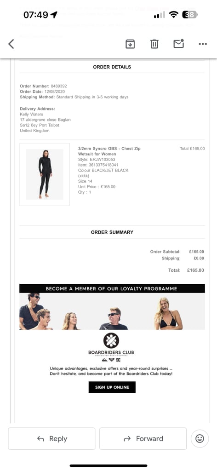Delete the email using the trash icon
217x471 pixels.
coord(154,44)
